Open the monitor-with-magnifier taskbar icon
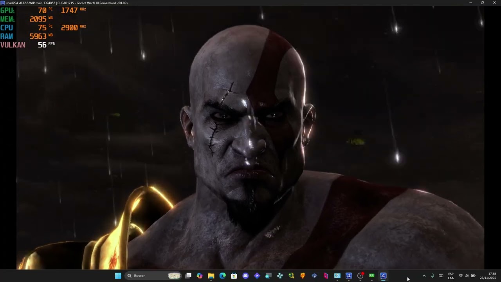501x282 pixels. click(269, 276)
